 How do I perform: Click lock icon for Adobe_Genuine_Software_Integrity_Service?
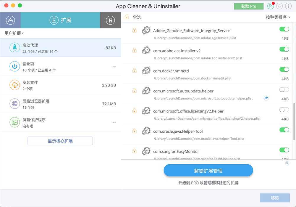pos(135,30)
